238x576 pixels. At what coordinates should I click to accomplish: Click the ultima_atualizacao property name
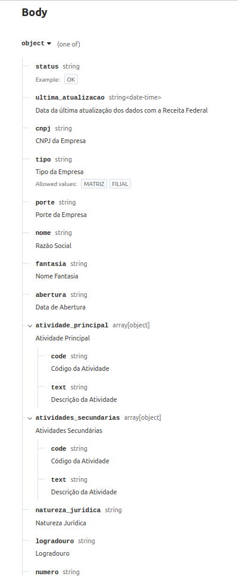tap(70, 97)
